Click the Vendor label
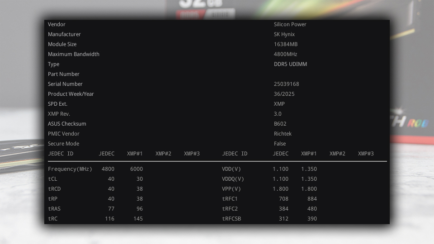 (x=57, y=24)
